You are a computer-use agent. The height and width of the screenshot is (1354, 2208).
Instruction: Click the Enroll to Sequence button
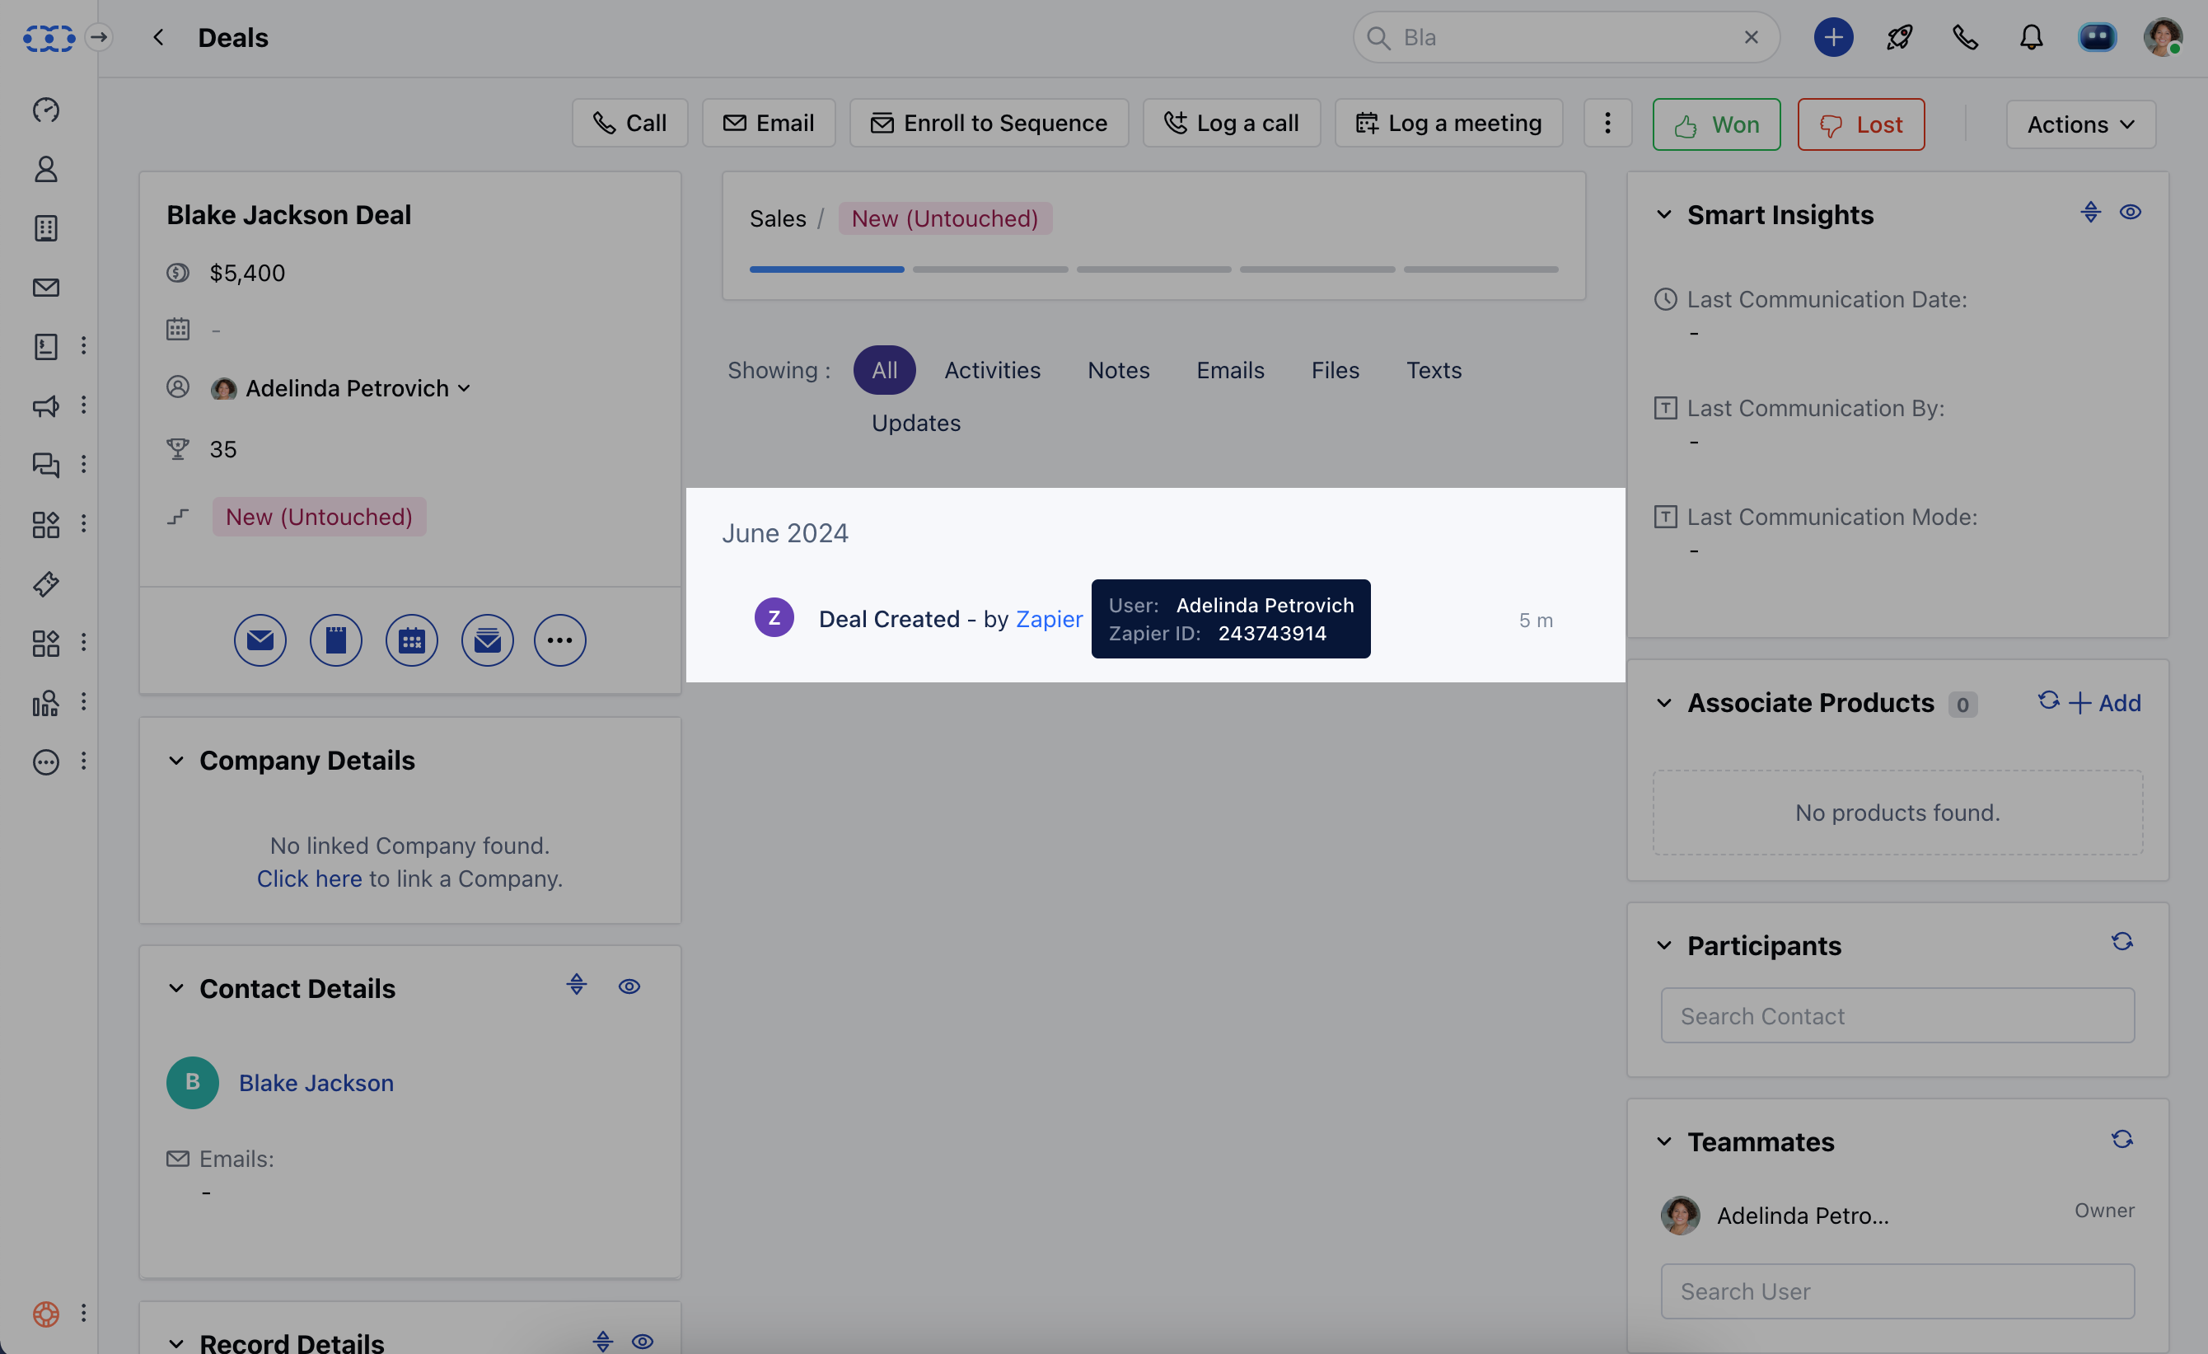point(989,123)
